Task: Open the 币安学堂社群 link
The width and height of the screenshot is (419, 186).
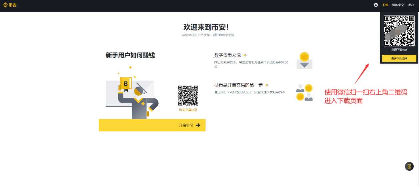Action: pos(188,110)
